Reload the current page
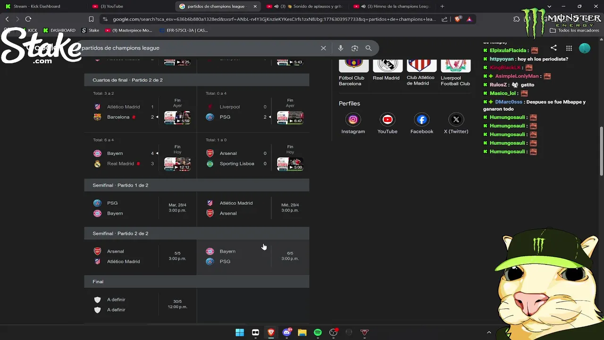This screenshot has height=340, width=604. [x=28, y=19]
